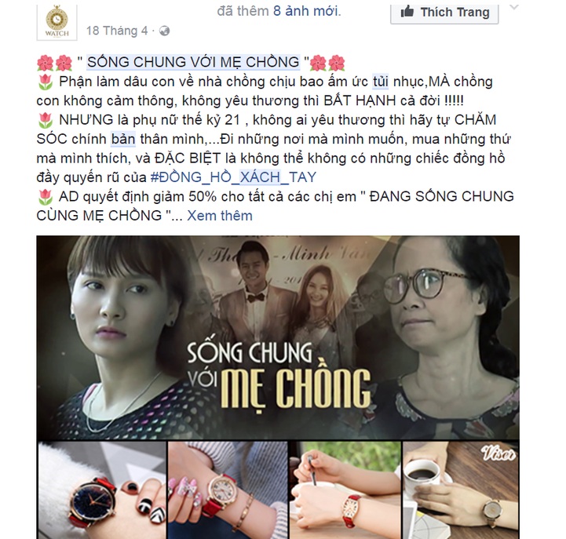The width and height of the screenshot is (566, 539).
Task: Open the #ĐỒNG_HỒ_XÁCH_TAY hashtag
Action: pyautogui.click(x=233, y=177)
